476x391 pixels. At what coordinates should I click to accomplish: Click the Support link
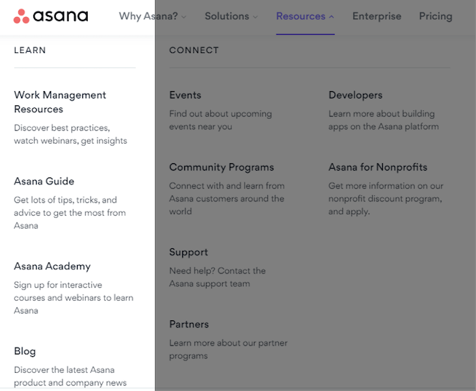tap(188, 252)
